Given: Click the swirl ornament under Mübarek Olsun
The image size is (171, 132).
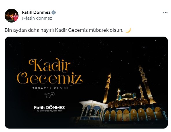Looking at the screenshot, I should [x=49, y=95].
